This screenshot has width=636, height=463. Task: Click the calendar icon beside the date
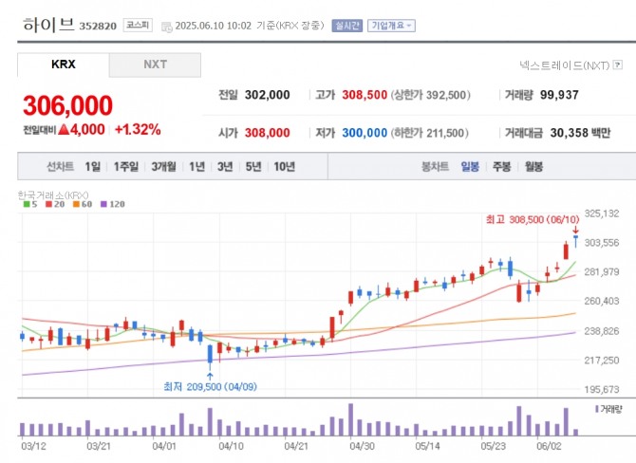[x=167, y=27]
